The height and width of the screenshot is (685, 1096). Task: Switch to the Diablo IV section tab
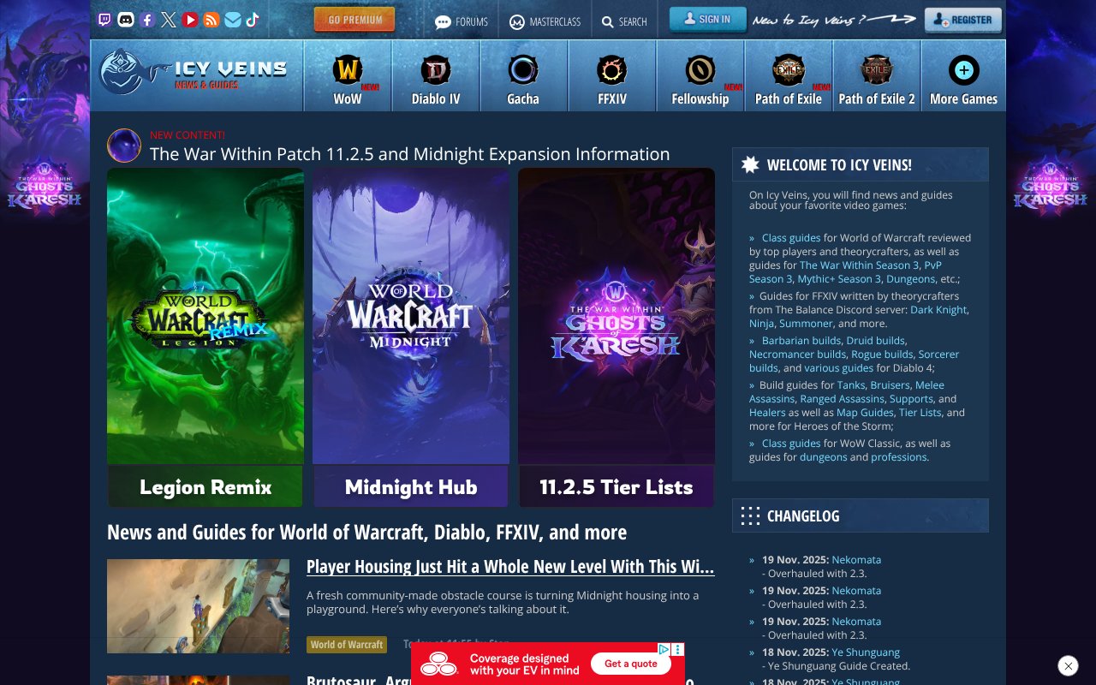435,75
